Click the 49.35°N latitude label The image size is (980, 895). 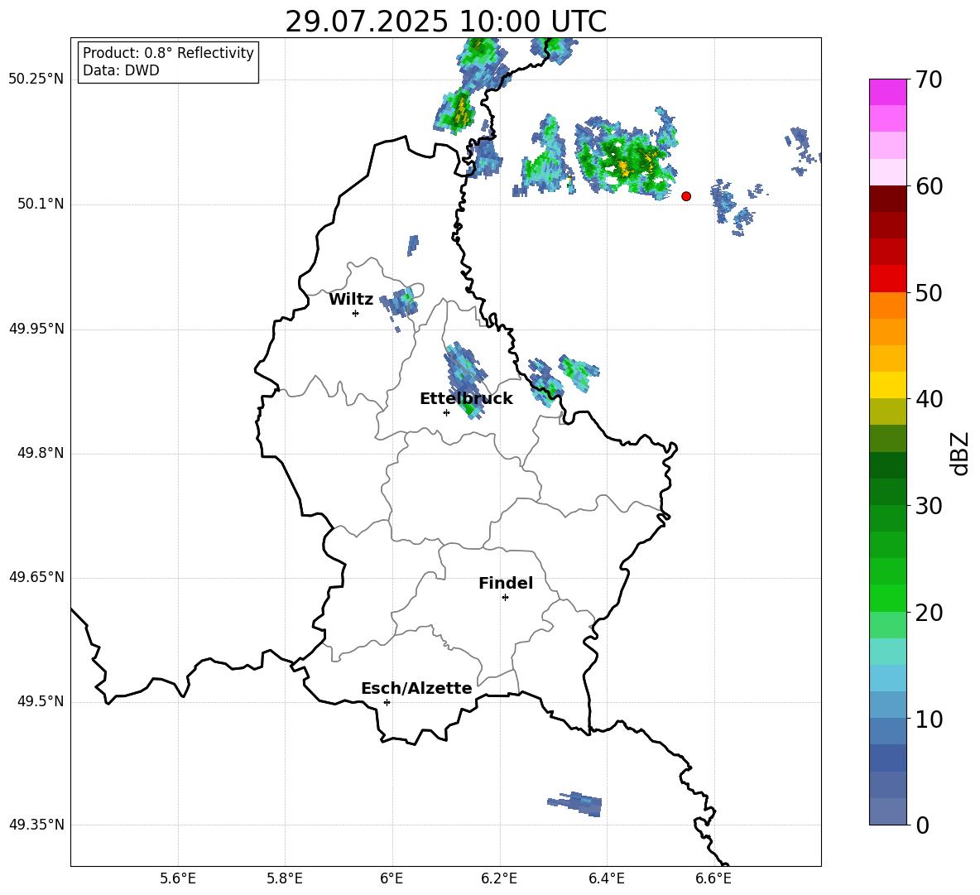click(x=36, y=825)
